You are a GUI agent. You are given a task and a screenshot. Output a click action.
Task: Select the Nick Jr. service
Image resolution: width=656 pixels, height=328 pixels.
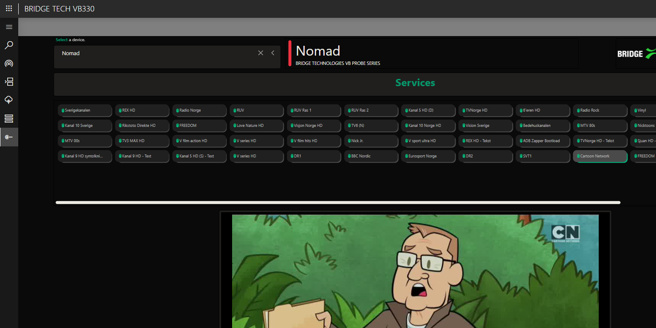(x=371, y=141)
